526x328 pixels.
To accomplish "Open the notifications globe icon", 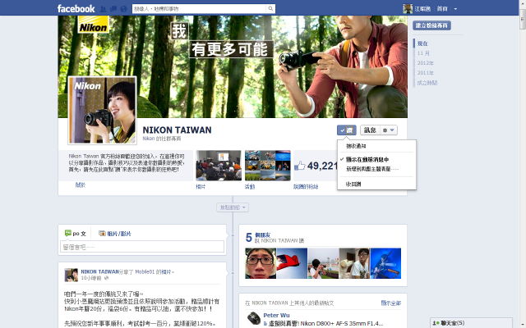I will [x=123, y=9].
